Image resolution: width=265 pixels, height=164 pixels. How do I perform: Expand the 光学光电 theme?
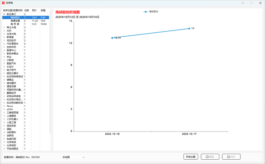(4, 34)
